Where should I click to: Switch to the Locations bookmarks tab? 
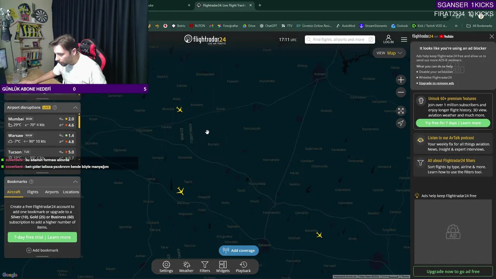[71, 192]
